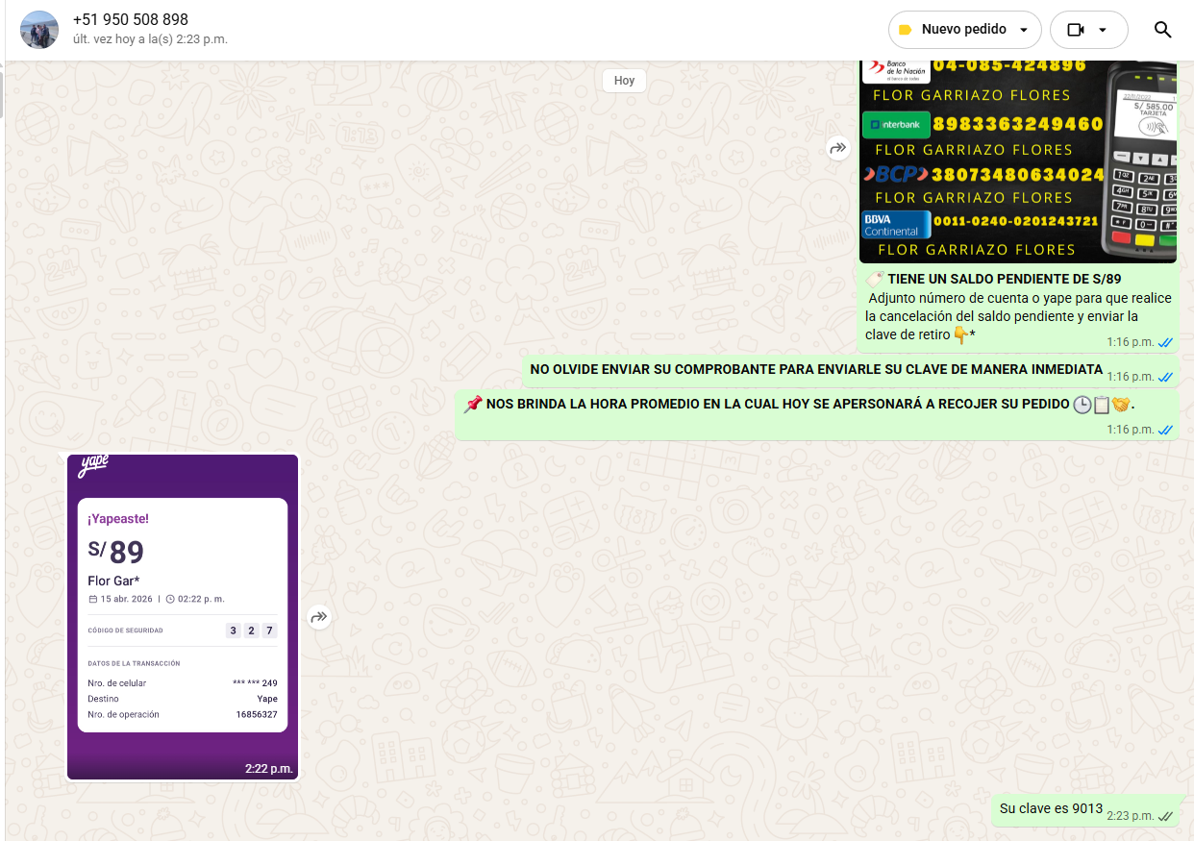Click read checkmarks on "Su clave es 9013"
1194x841 pixels.
(1166, 816)
